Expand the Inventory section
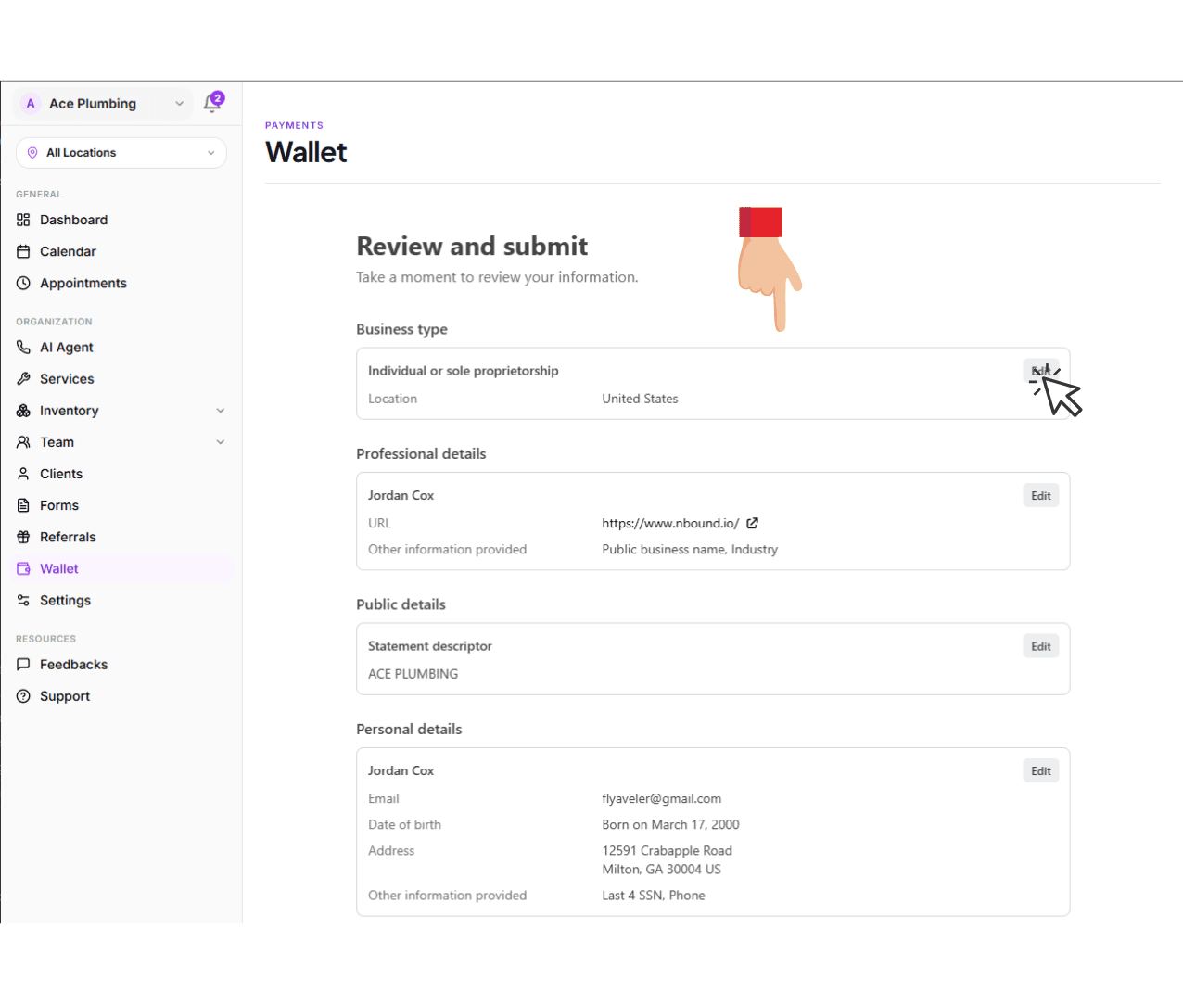The width and height of the screenshot is (1183, 1004). pyautogui.click(x=221, y=410)
